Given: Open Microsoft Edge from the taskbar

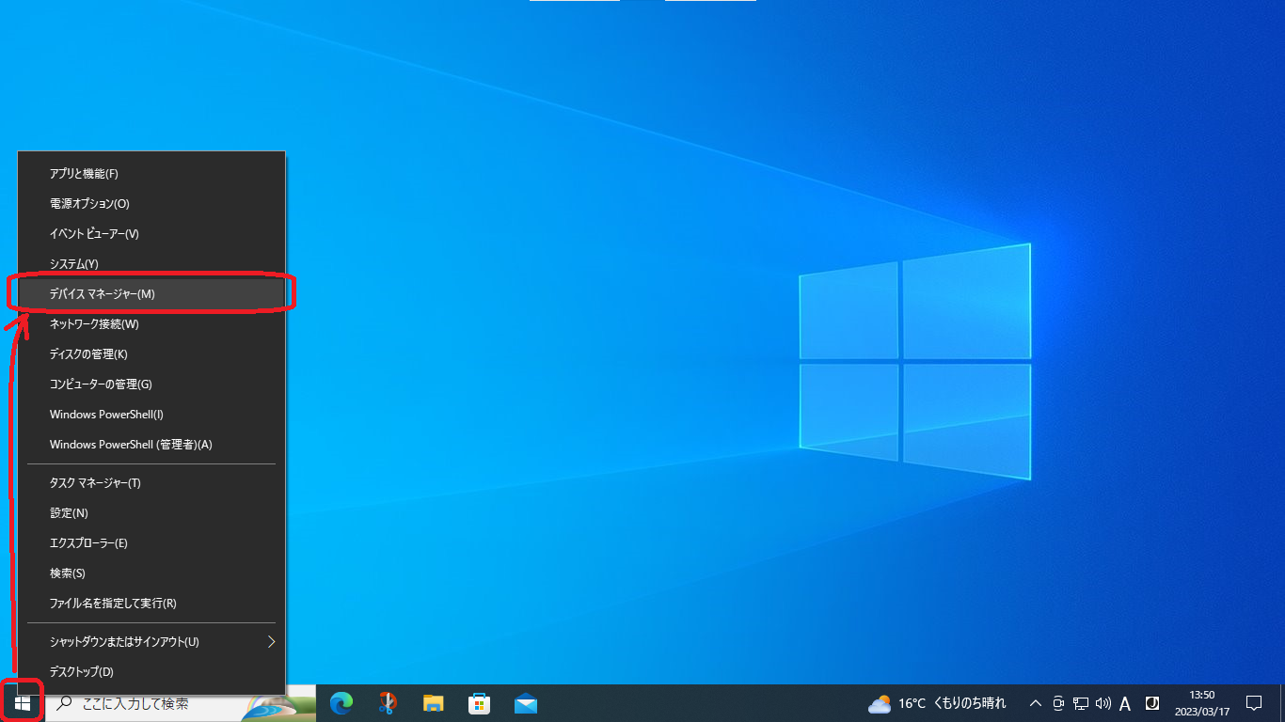Looking at the screenshot, I should coord(341,703).
